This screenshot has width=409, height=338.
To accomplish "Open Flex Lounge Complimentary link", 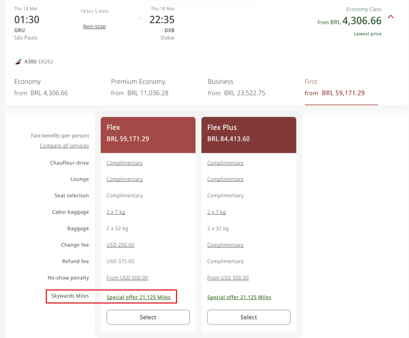I will pos(125,179).
